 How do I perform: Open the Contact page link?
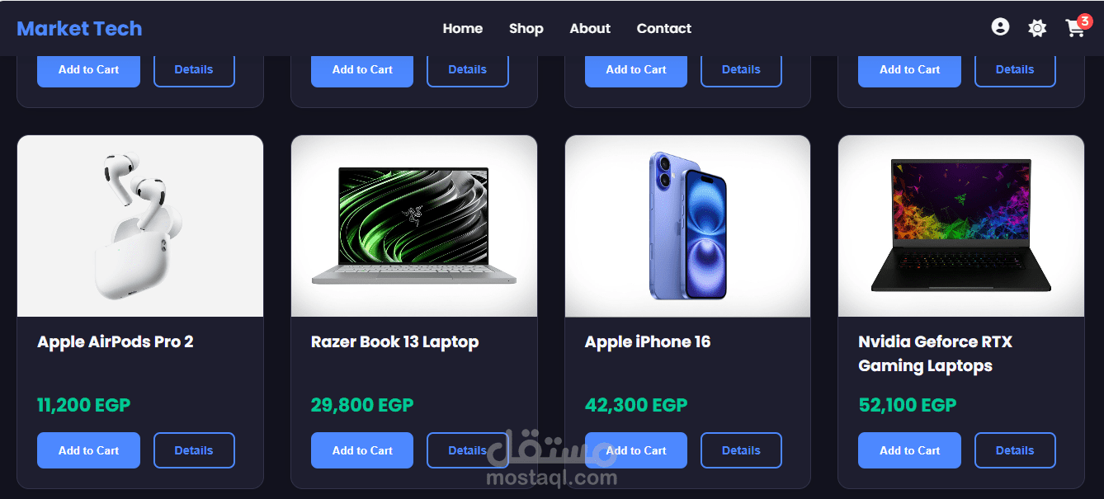[x=664, y=28]
